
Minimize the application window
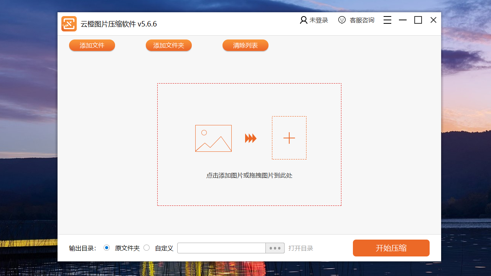pos(402,20)
